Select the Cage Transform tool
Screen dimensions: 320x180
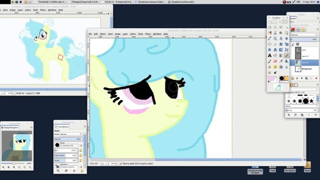click(286, 50)
